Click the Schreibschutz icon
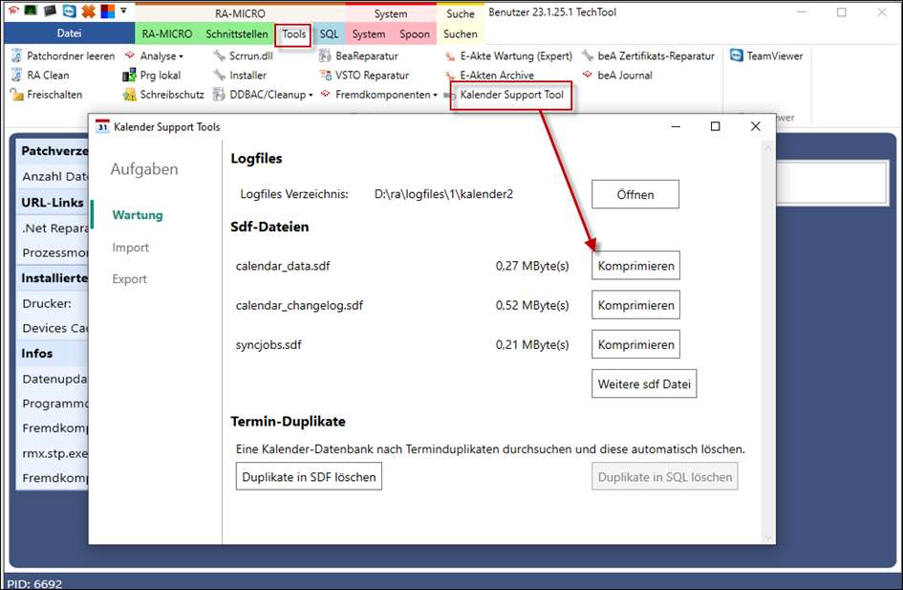The image size is (903, 590). pyautogui.click(x=129, y=95)
